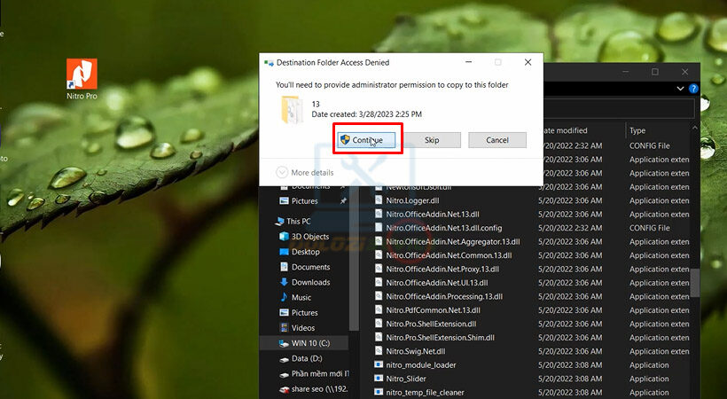Viewport: 727px width, 399px height.
Task: Close the Destination Folder Access Denied dialog
Action: (528, 62)
